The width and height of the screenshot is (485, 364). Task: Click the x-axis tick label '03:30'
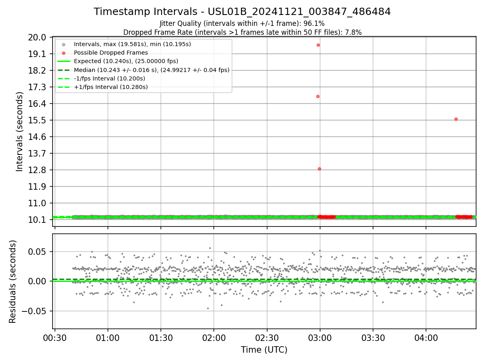pyautogui.click(x=373, y=338)
